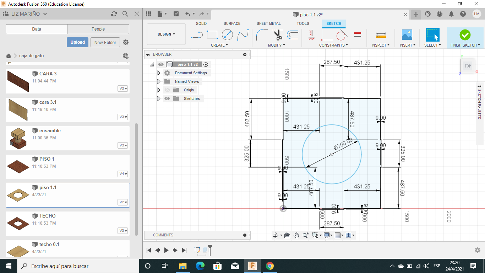Open Google Chrome from the taskbar

(269, 266)
